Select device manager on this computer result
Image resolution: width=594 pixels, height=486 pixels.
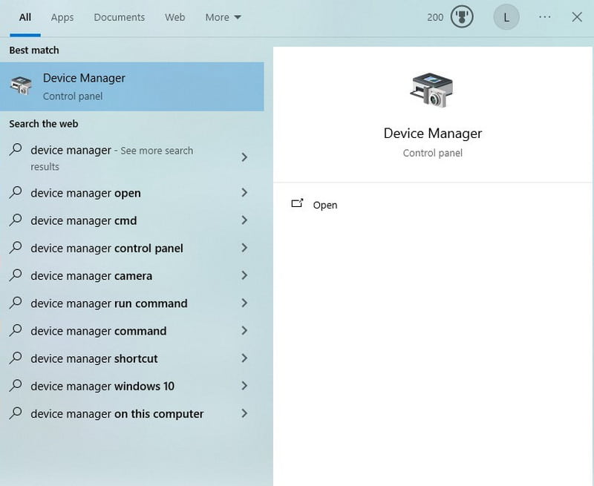(117, 414)
